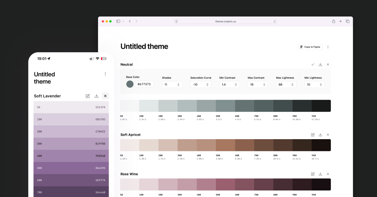Go forward with the browser forward arrow
The height and width of the screenshot is (197, 377).
pyautogui.click(x=136, y=21)
